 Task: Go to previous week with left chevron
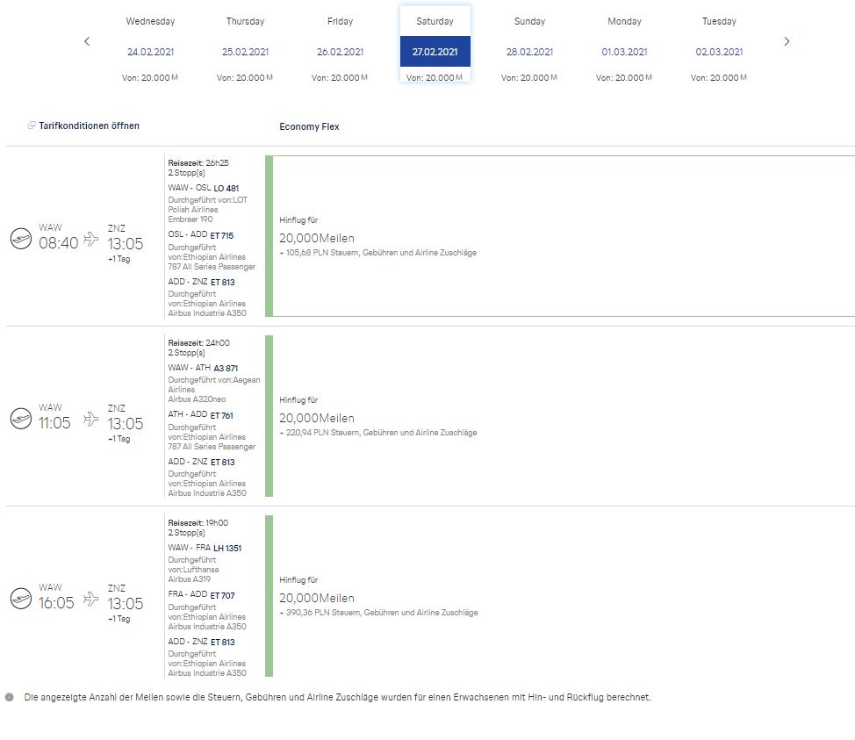87,41
